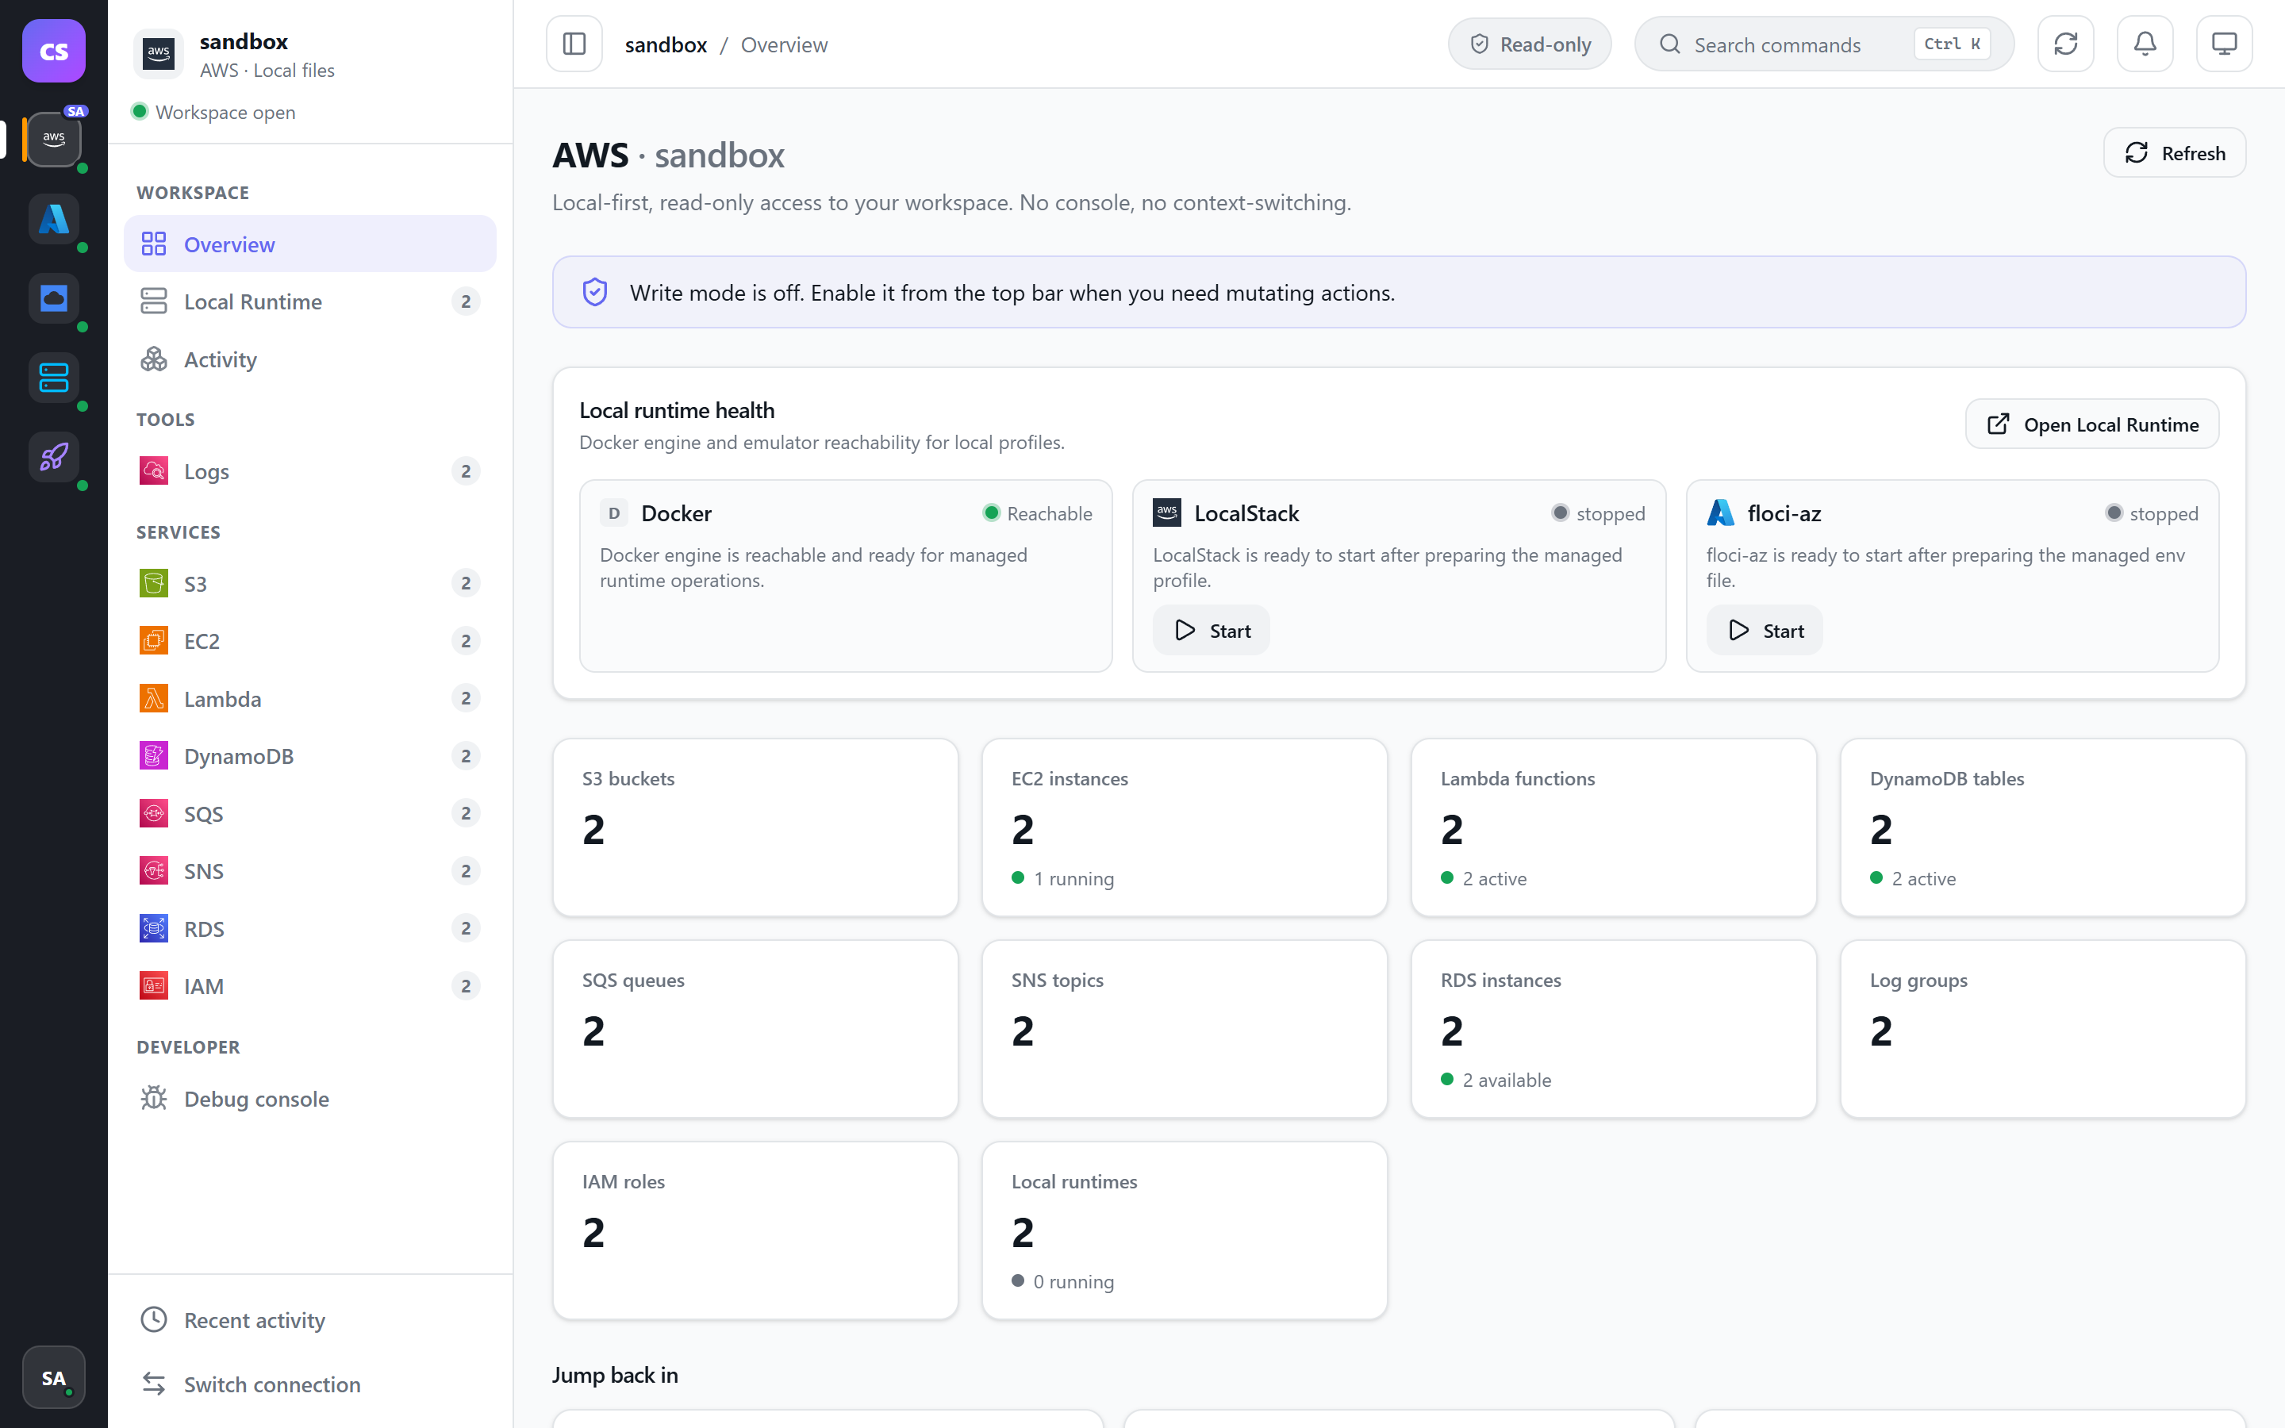Open the SQS queues card

pos(755,1028)
